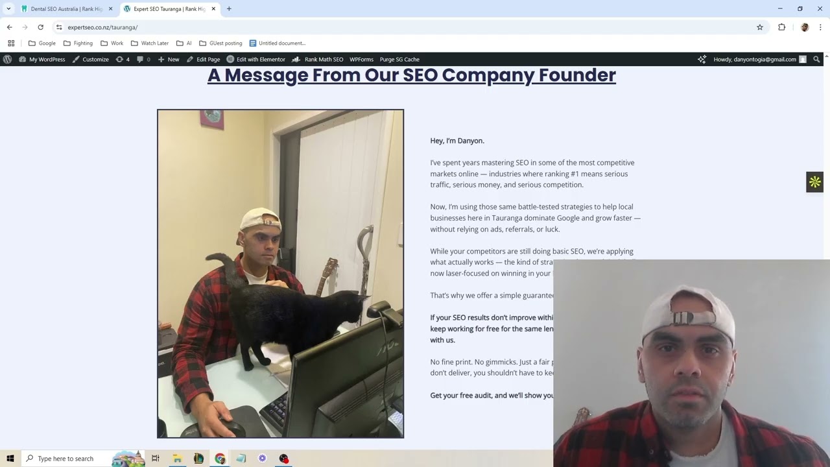Open the Windows Start menu
This screenshot has width=830, height=467.
coord(10,459)
